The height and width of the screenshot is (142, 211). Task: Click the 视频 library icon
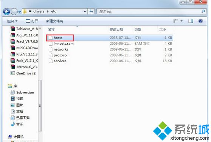13,99
